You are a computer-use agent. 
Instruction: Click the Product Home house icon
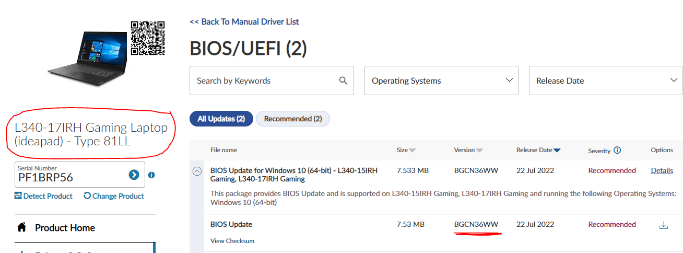click(22, 227)
